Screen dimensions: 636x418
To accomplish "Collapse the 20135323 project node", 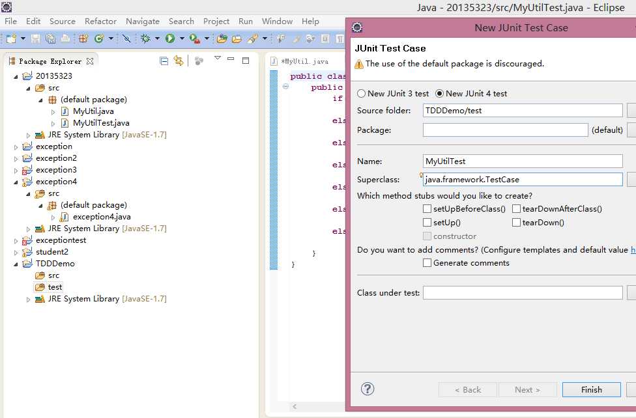I will point(16,76).
